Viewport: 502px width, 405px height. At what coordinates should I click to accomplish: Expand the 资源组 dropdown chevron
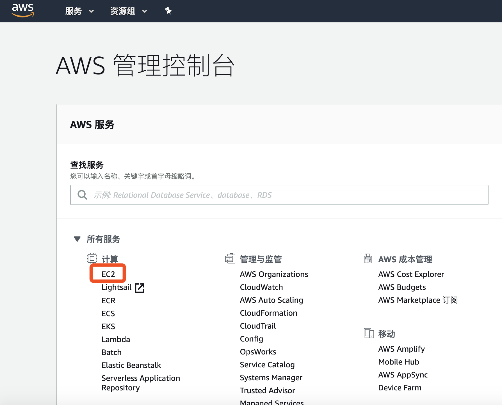click(x=145, y=12)
